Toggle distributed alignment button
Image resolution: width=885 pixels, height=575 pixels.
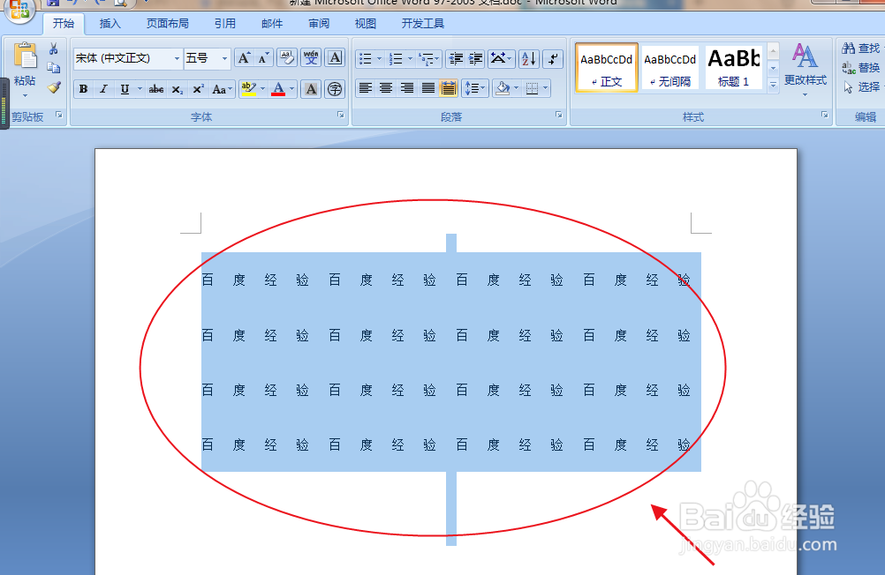449,88
